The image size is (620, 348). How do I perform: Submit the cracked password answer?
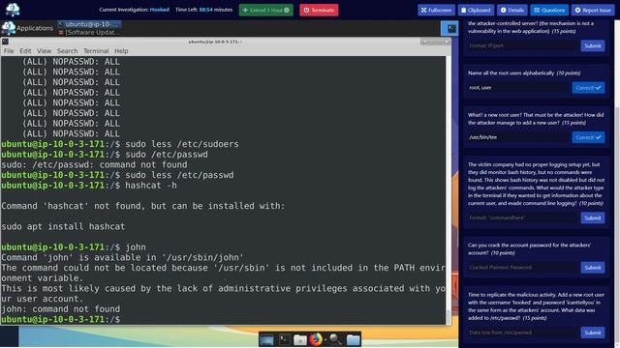[592, 268]
